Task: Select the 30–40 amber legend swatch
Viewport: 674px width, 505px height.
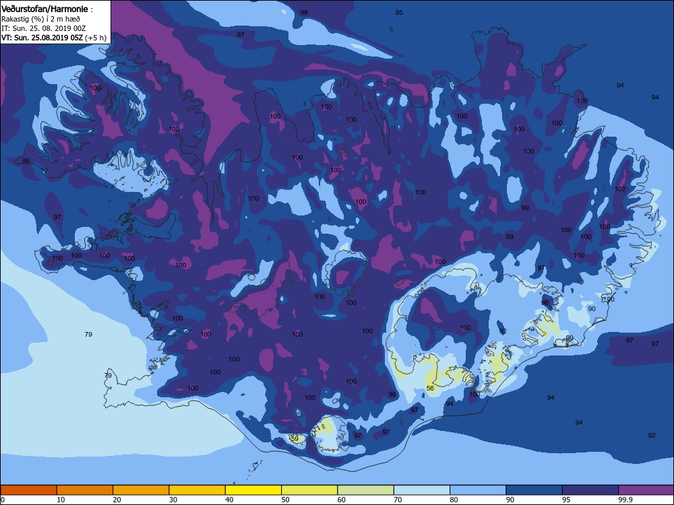Action: point(197,490)
